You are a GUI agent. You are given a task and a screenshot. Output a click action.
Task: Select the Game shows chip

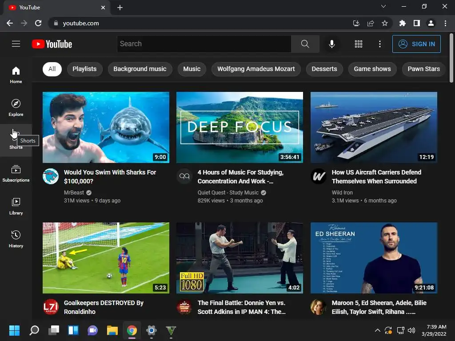372,69
